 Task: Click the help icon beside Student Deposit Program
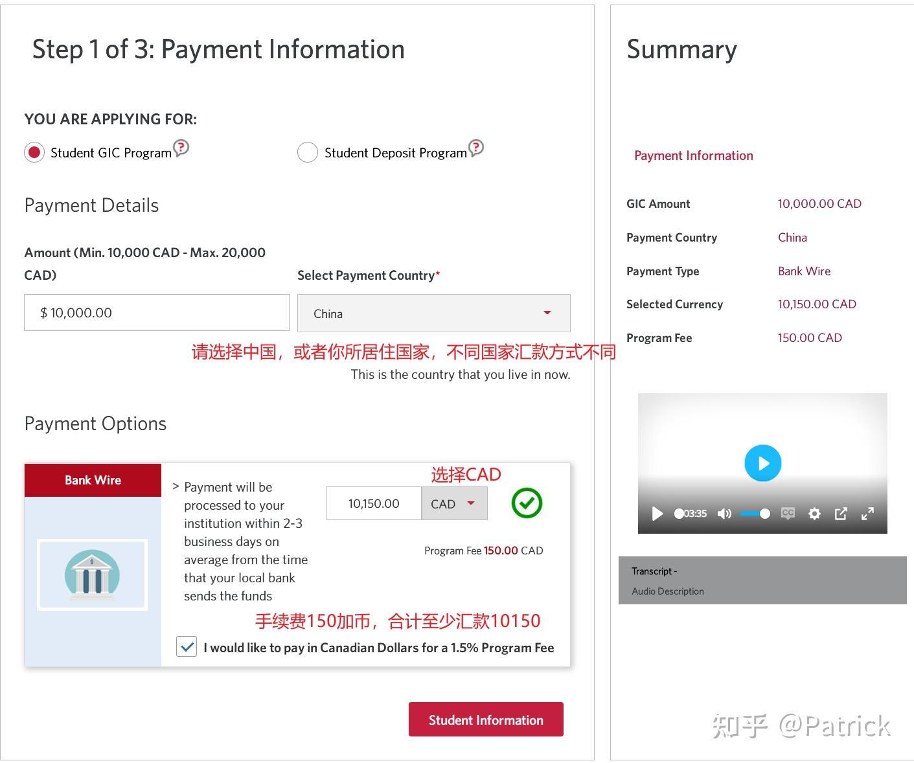coord(477,148)
